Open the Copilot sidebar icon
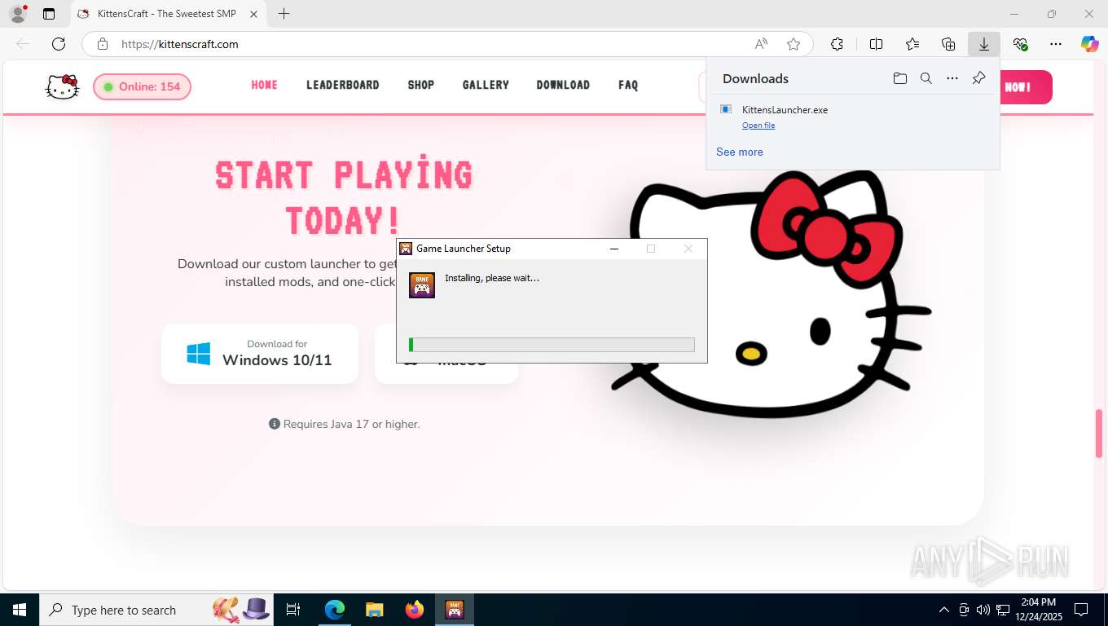The width and height of the screenshot is (1108, 626). [1090, 44]
